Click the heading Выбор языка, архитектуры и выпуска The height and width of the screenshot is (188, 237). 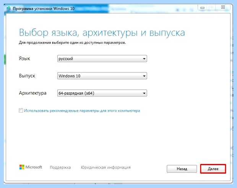[102, 32]
